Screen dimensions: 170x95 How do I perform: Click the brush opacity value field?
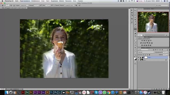click(x=36, y=5)
